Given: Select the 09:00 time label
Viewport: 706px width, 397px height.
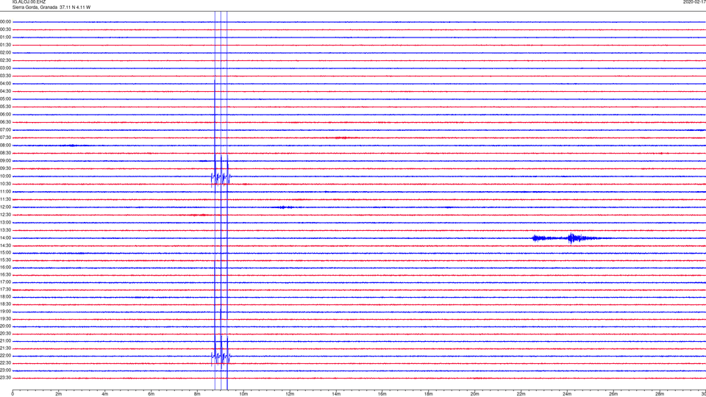Looking at the screenshot, I should (5, 161).
